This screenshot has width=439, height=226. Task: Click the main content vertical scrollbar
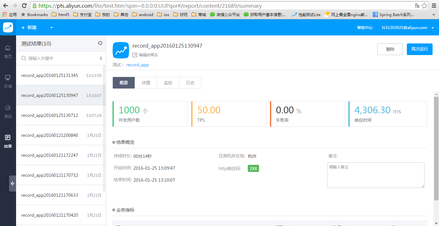point(436,148)
